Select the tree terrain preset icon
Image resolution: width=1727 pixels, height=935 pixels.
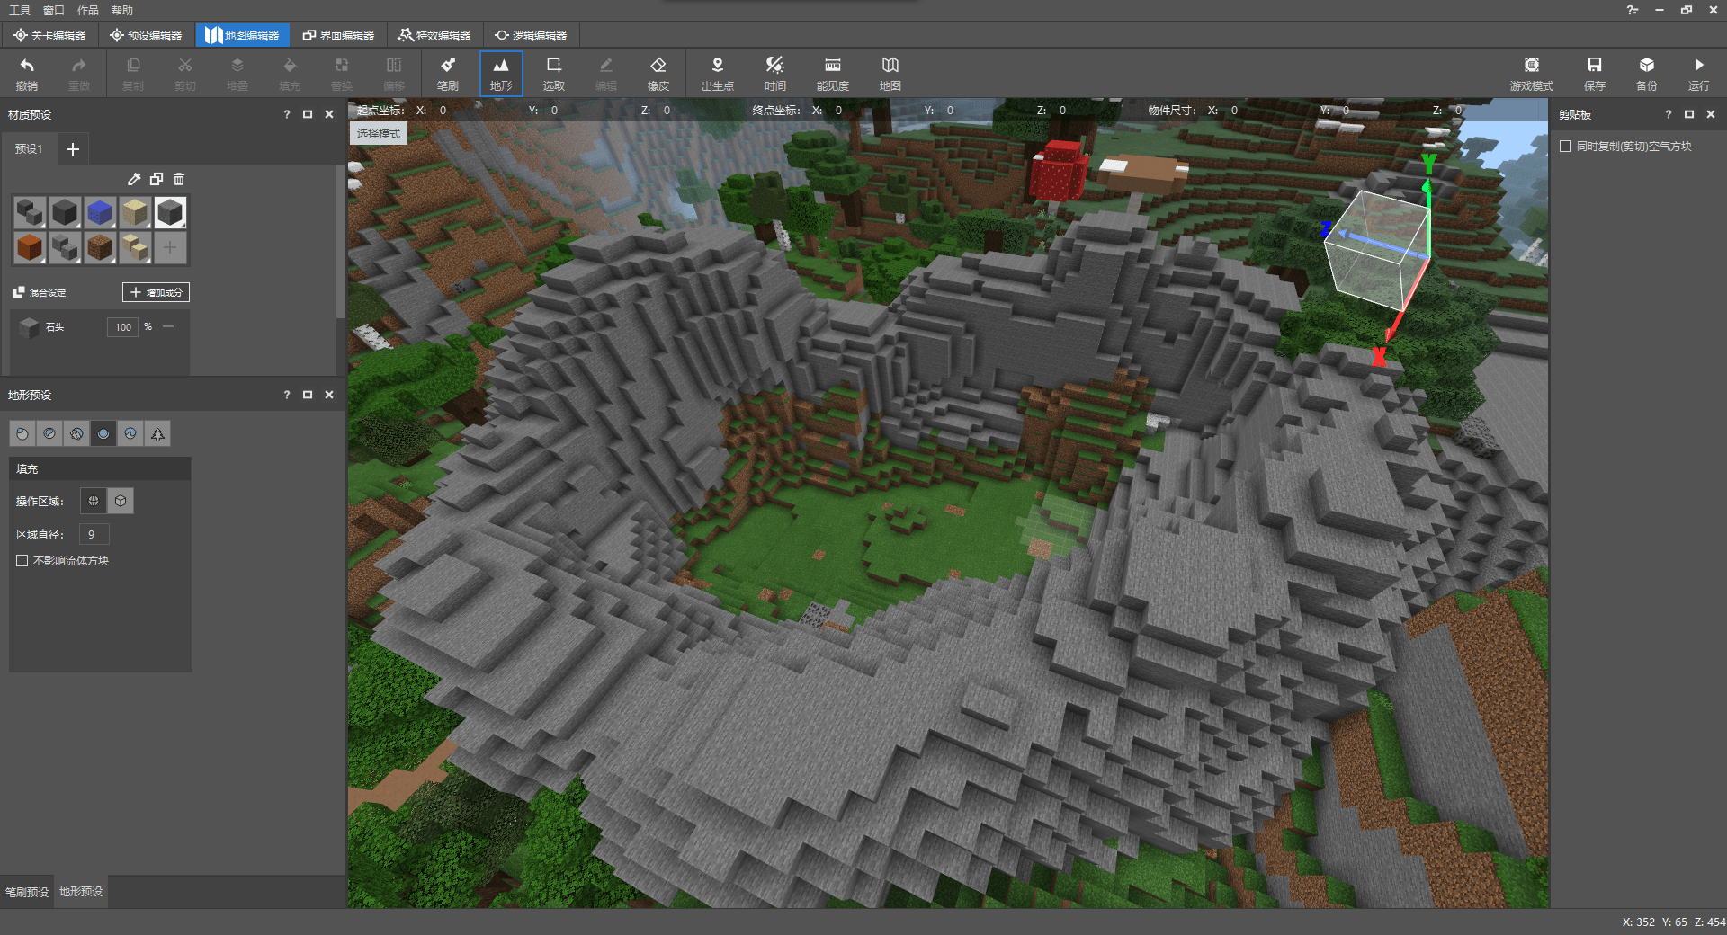click(x=157, y=433)
